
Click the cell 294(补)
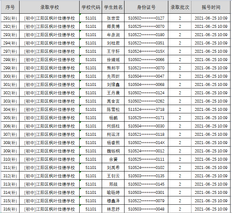pyautogui.click(x=10, y=43)
